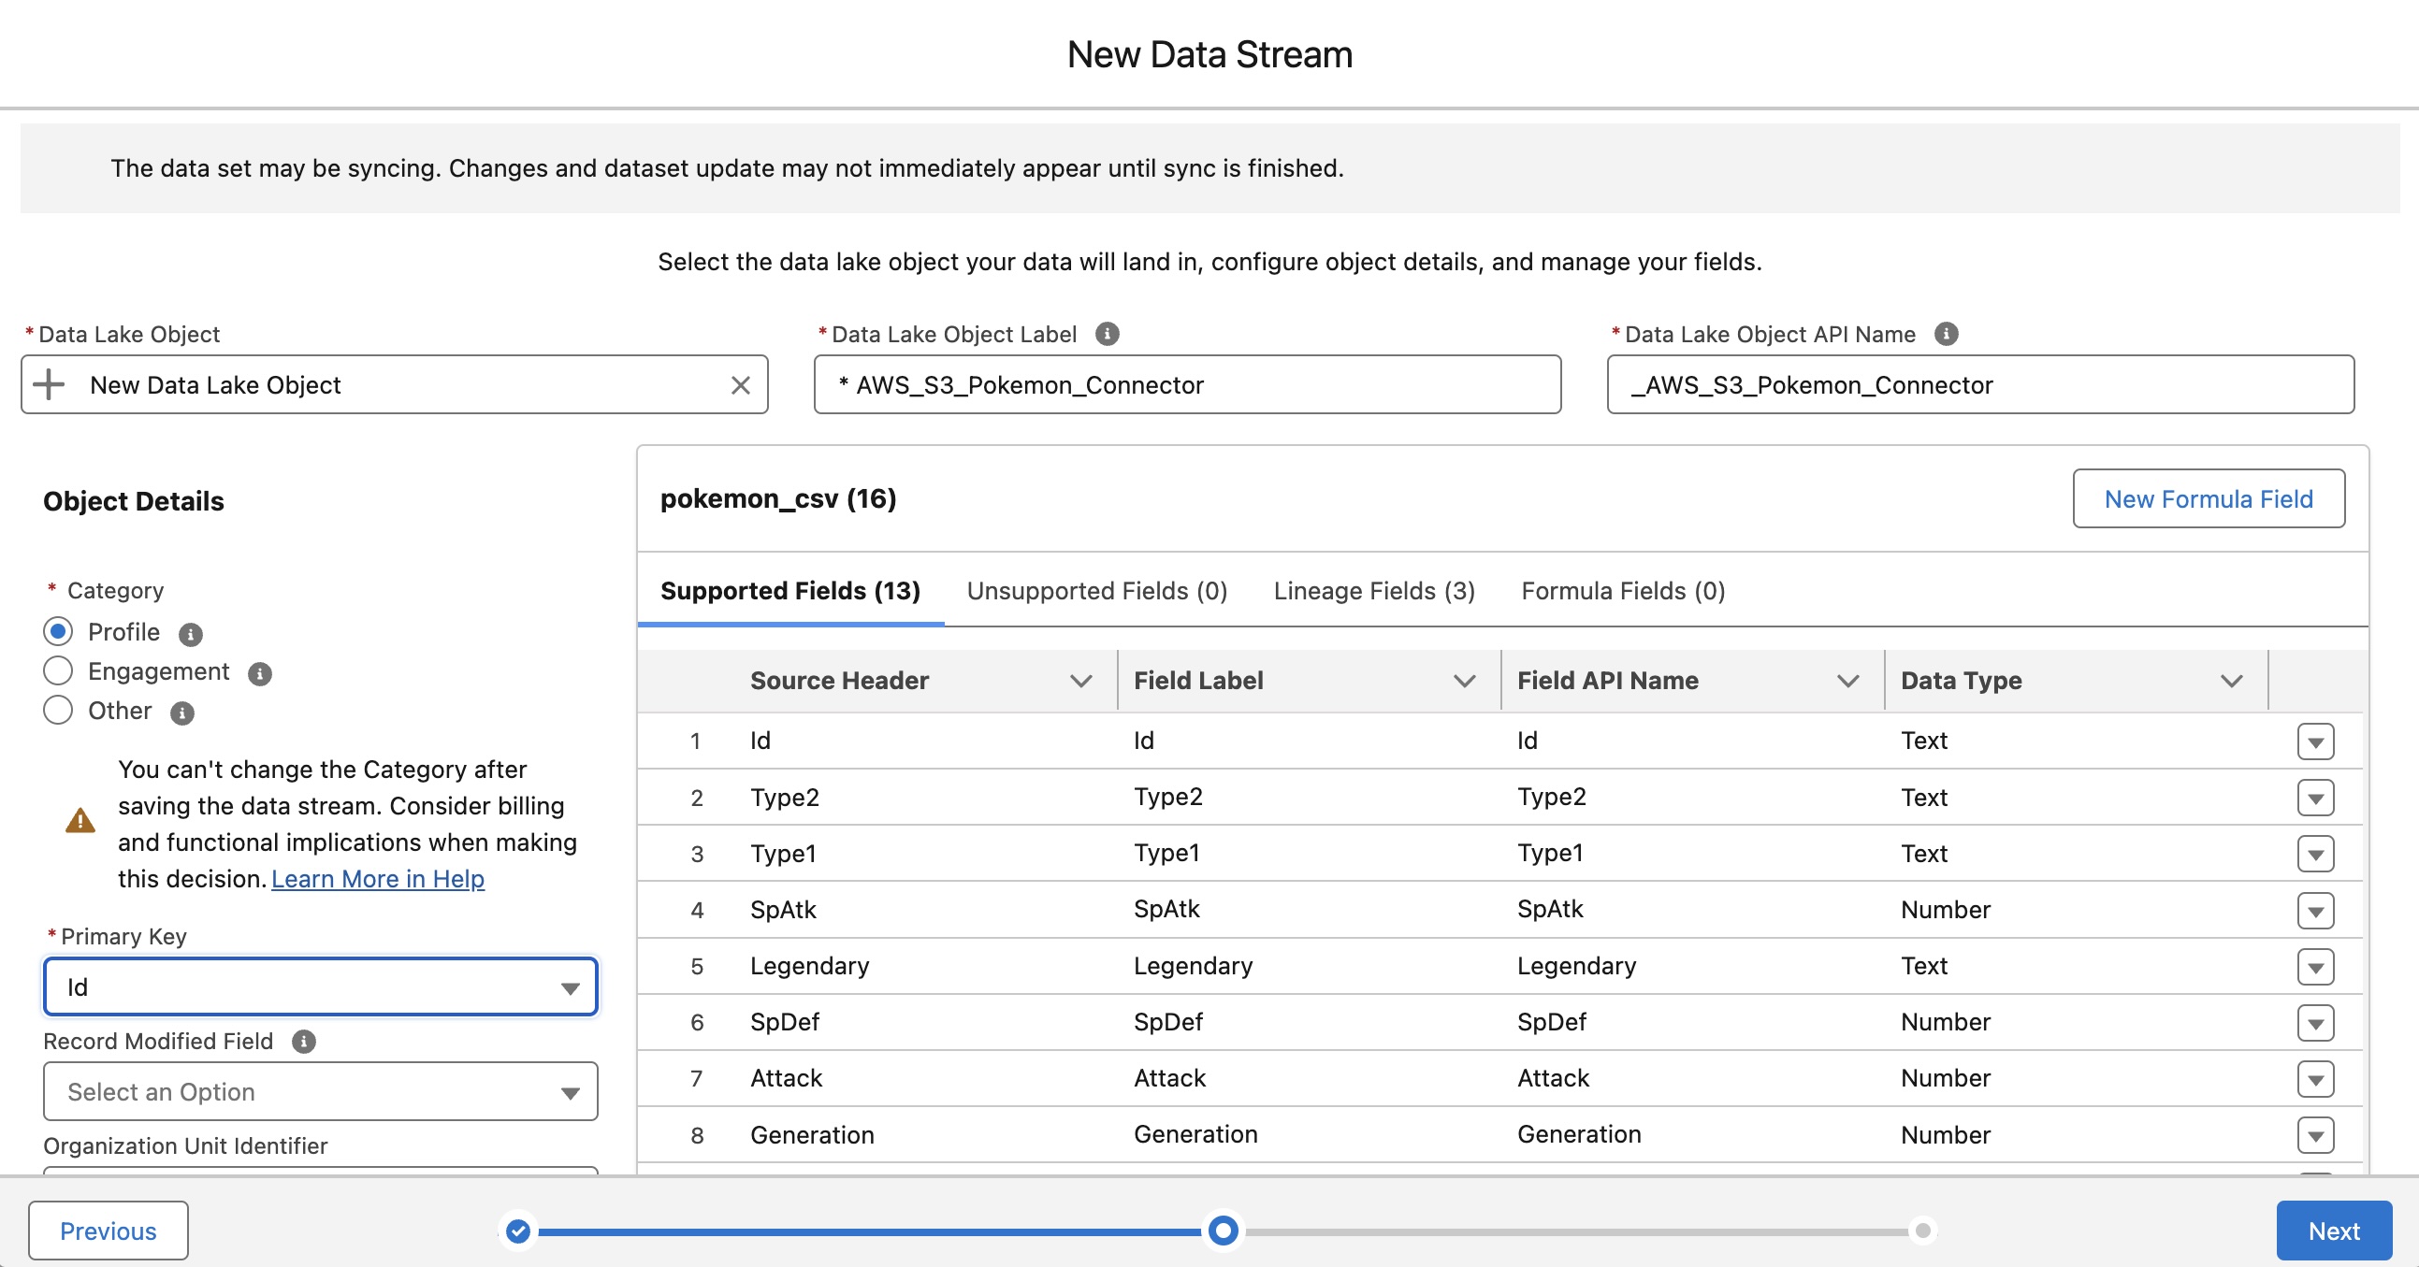Image resolution: width=2419 pixels, height=1267 pixels.
Task: Show info tooltip for Engagement category
Action: pyautogui.click(x=260, y=674)
